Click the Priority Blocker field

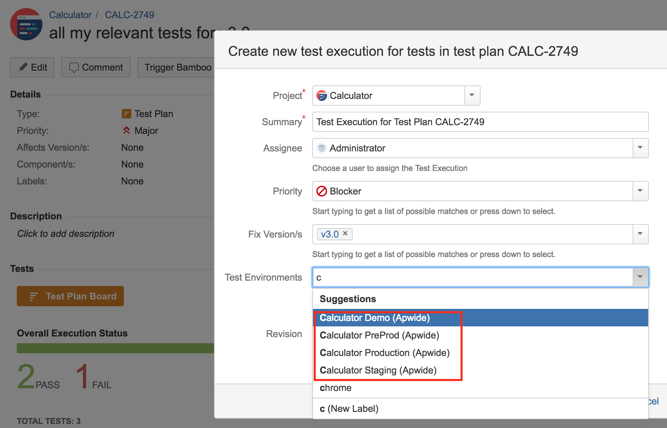point(480,191)
